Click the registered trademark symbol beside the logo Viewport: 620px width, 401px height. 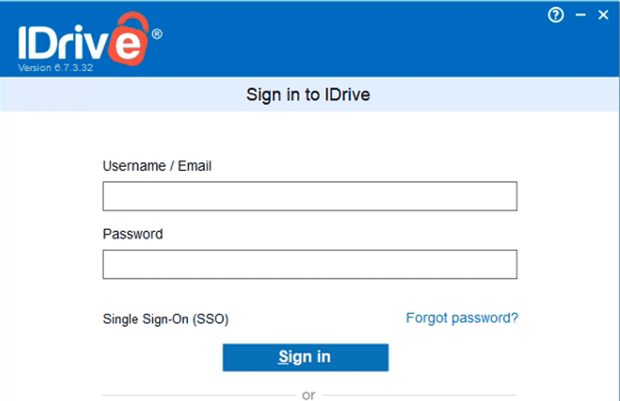coord(156,34)
